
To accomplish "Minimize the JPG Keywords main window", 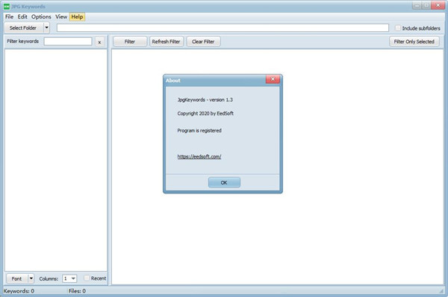I will tap(417, 5).
